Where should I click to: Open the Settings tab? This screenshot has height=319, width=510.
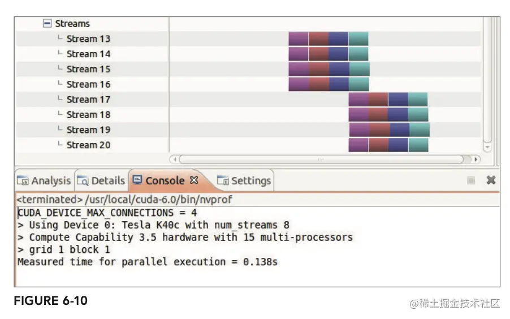[244, 180]
